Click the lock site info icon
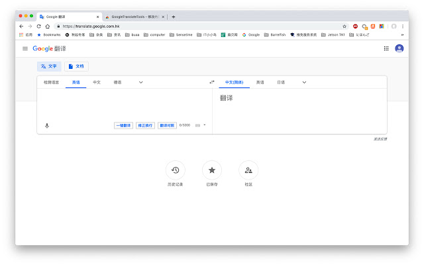The image size is (424, 265). [x=58, y=26]
